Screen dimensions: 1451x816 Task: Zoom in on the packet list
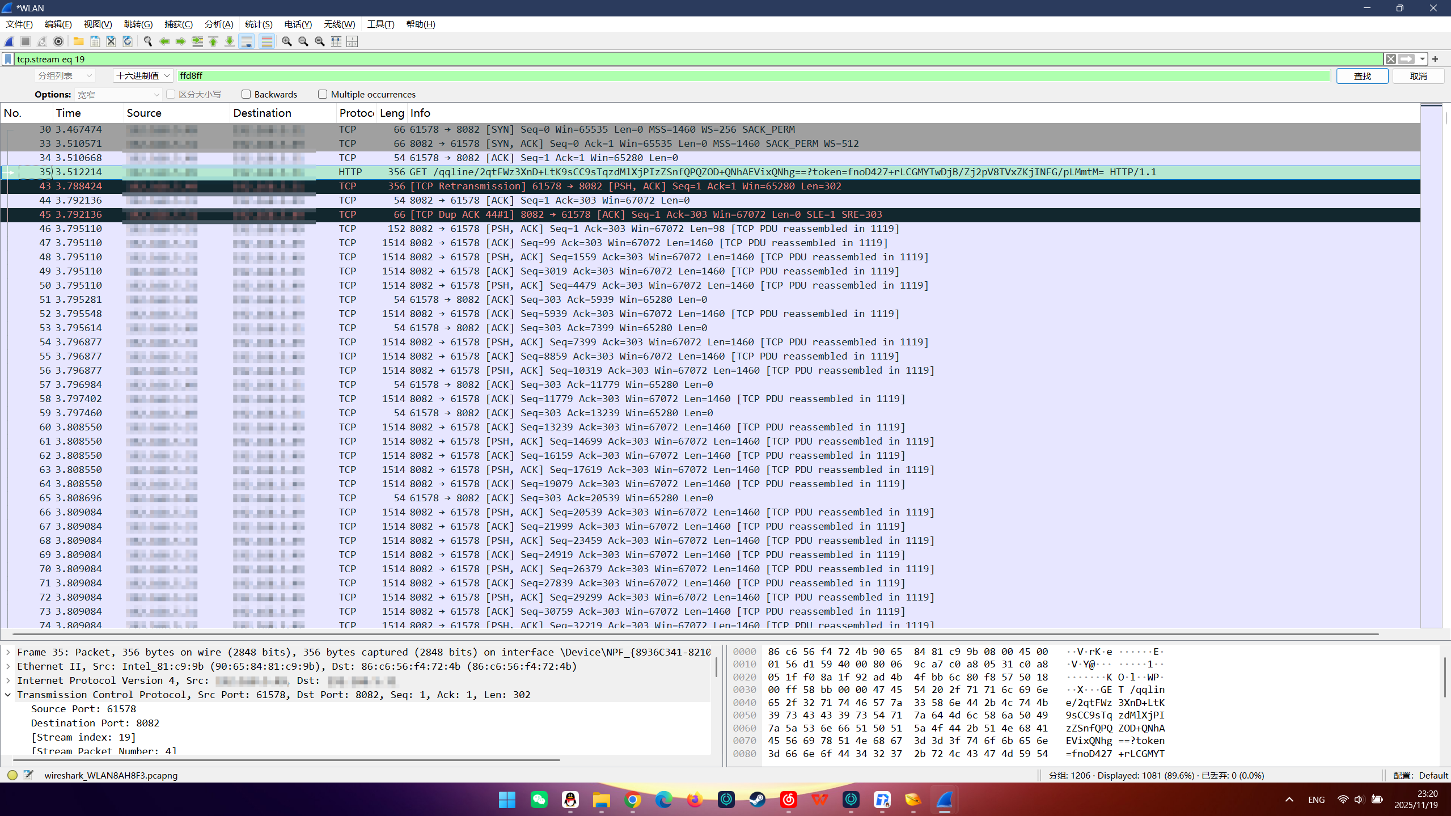coord(286,41)
